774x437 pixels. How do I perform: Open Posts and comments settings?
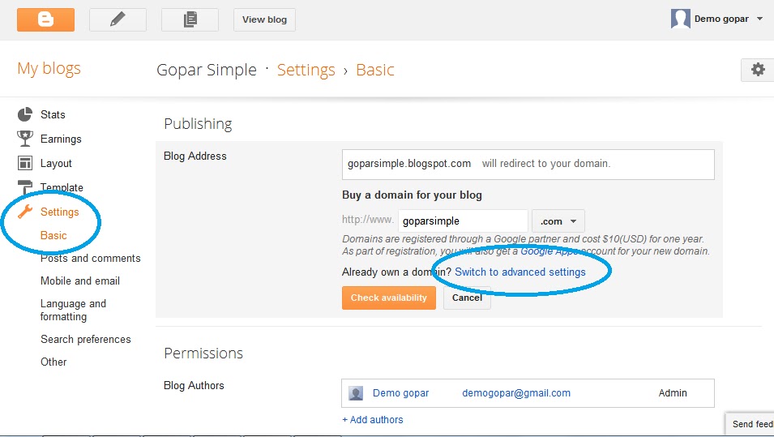(x=90, y=259)
